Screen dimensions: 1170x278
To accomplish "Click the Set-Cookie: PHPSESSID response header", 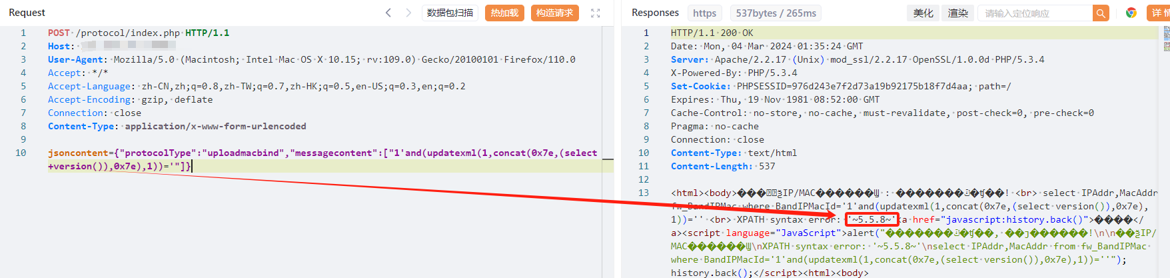I will (x=841, y=86).
